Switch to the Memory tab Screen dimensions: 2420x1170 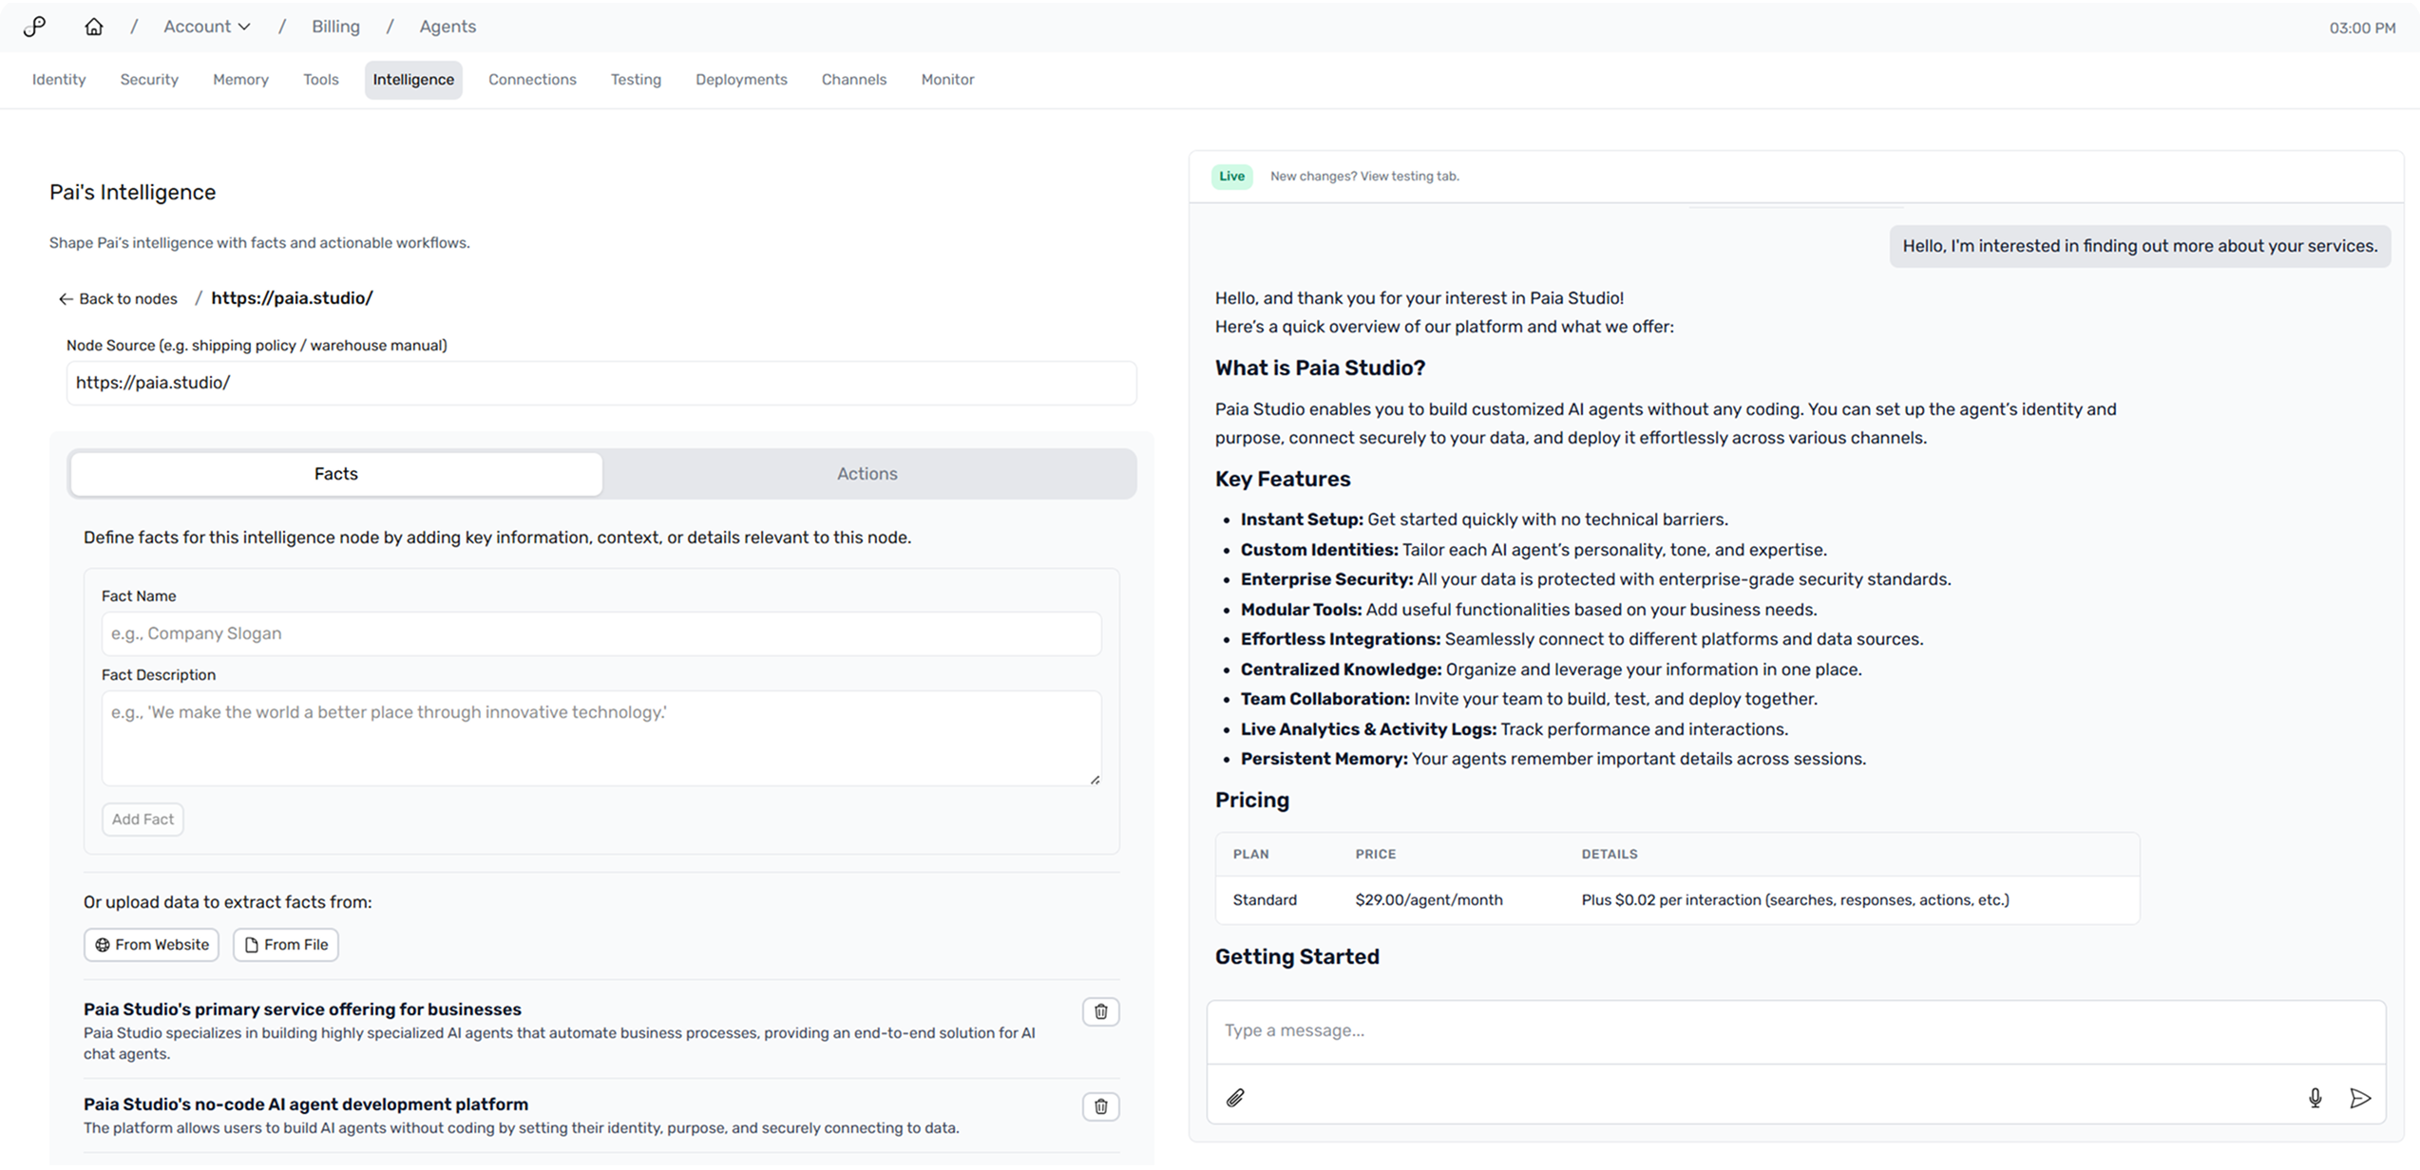240,80
